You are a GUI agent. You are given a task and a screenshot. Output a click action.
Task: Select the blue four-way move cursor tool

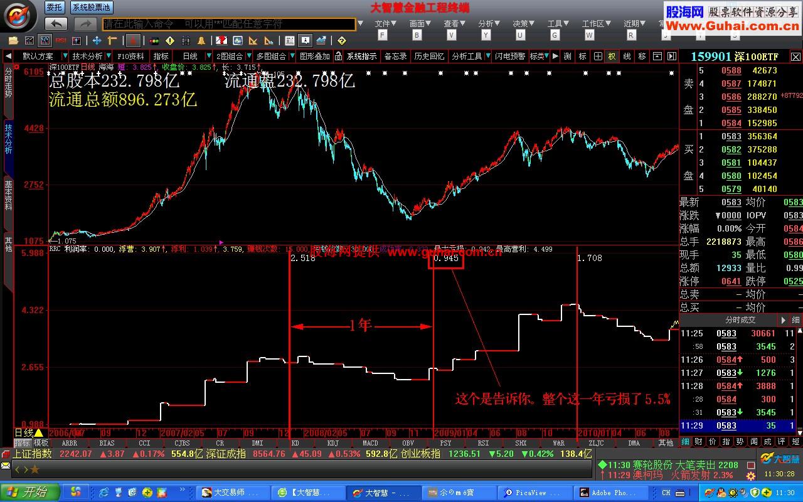tap(97, 41)
